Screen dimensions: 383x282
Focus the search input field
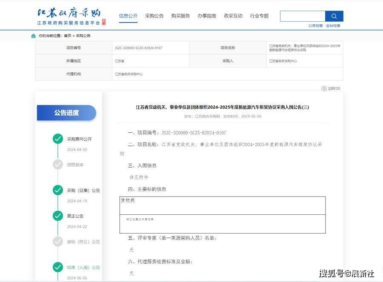click(x=303, y=16)
